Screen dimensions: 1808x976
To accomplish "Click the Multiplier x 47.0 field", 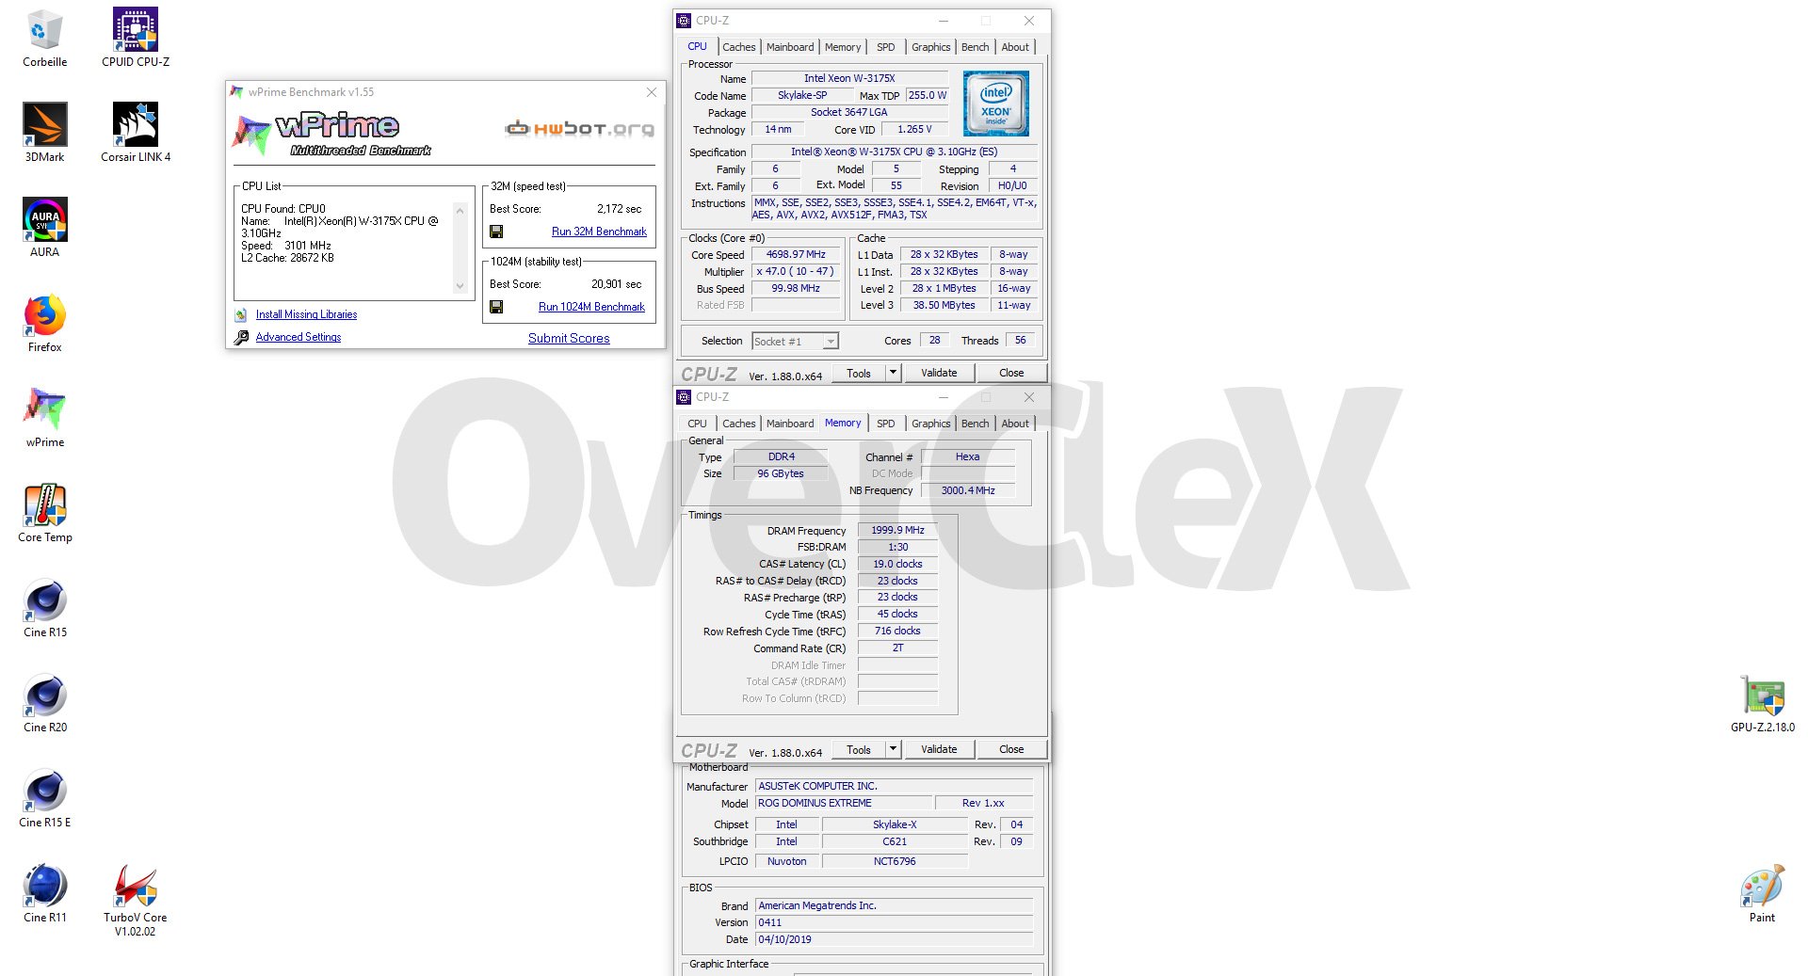I will pyautogui.click(x=796, y=271).
